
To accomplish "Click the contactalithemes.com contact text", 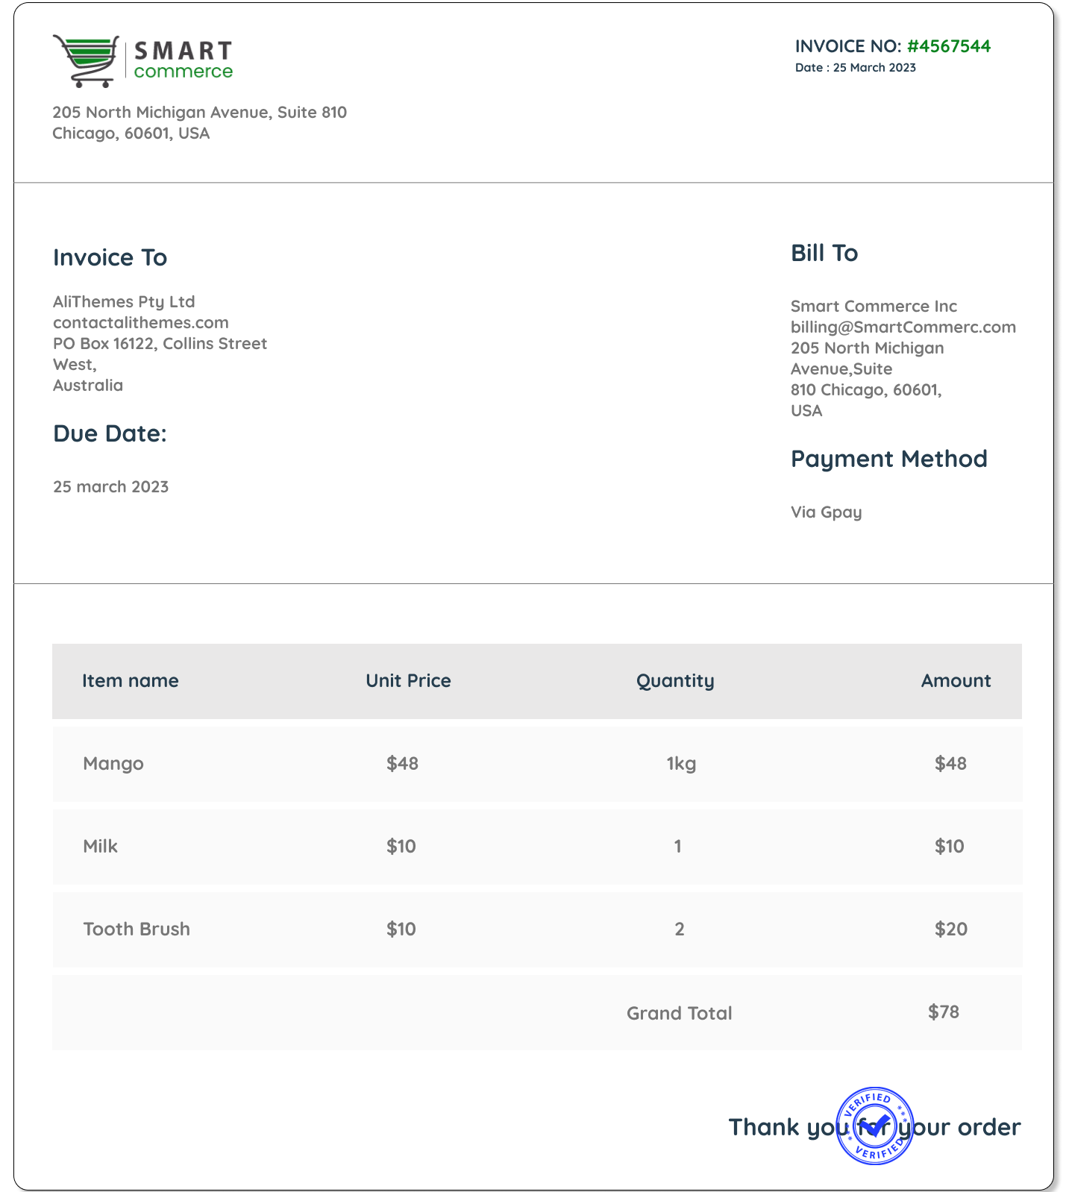I will coord(140,322).
